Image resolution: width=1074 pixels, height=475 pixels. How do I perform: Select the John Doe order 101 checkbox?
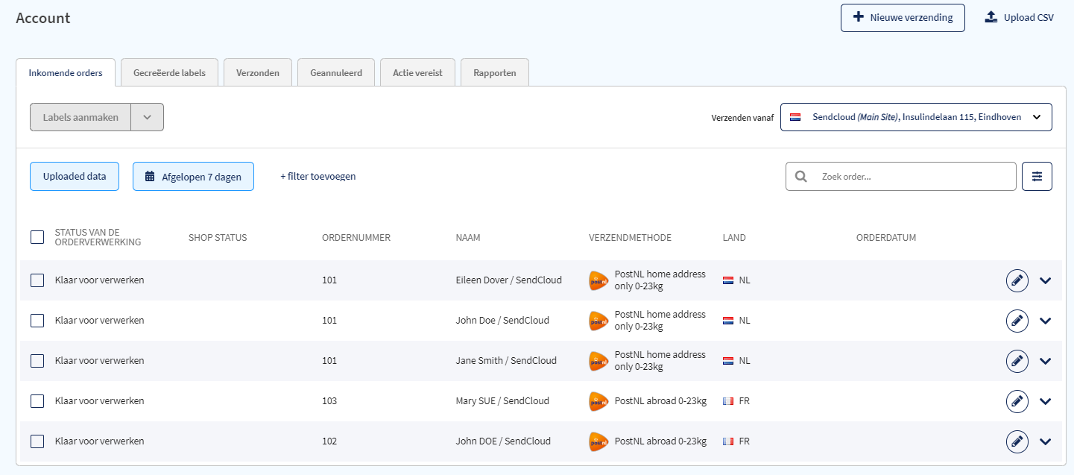(x=37, y=321)
